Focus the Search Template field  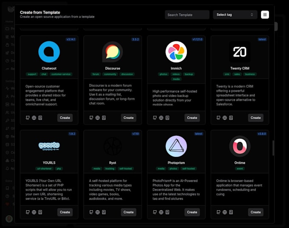pyautogui.click(x=187, y=15)
